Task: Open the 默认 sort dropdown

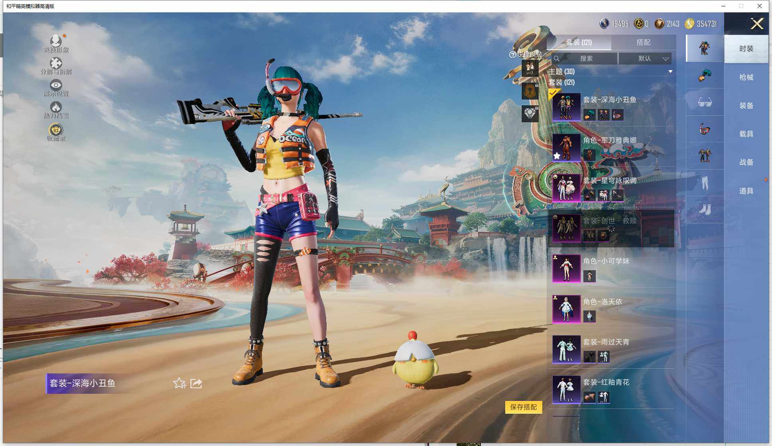Action: (x=645, y=59)
